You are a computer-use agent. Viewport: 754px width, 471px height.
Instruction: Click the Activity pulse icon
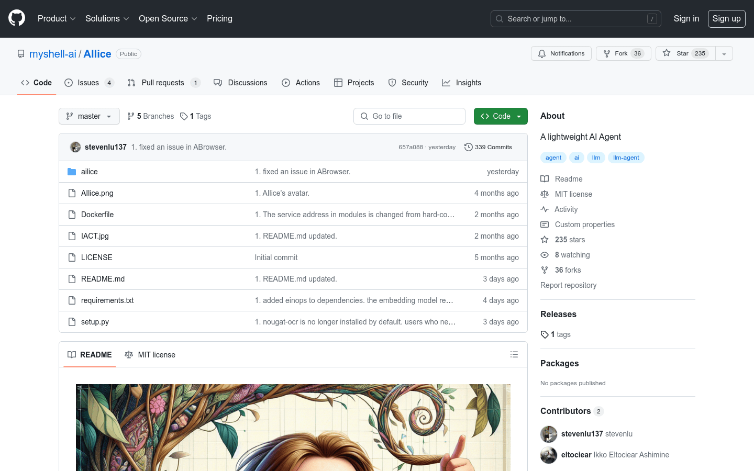point(545,209)
